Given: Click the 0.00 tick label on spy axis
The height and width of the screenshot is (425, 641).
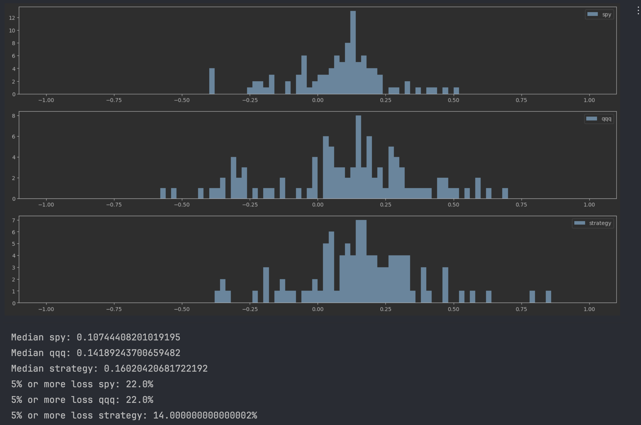Looking at the screenshot, I should (318, 100).
